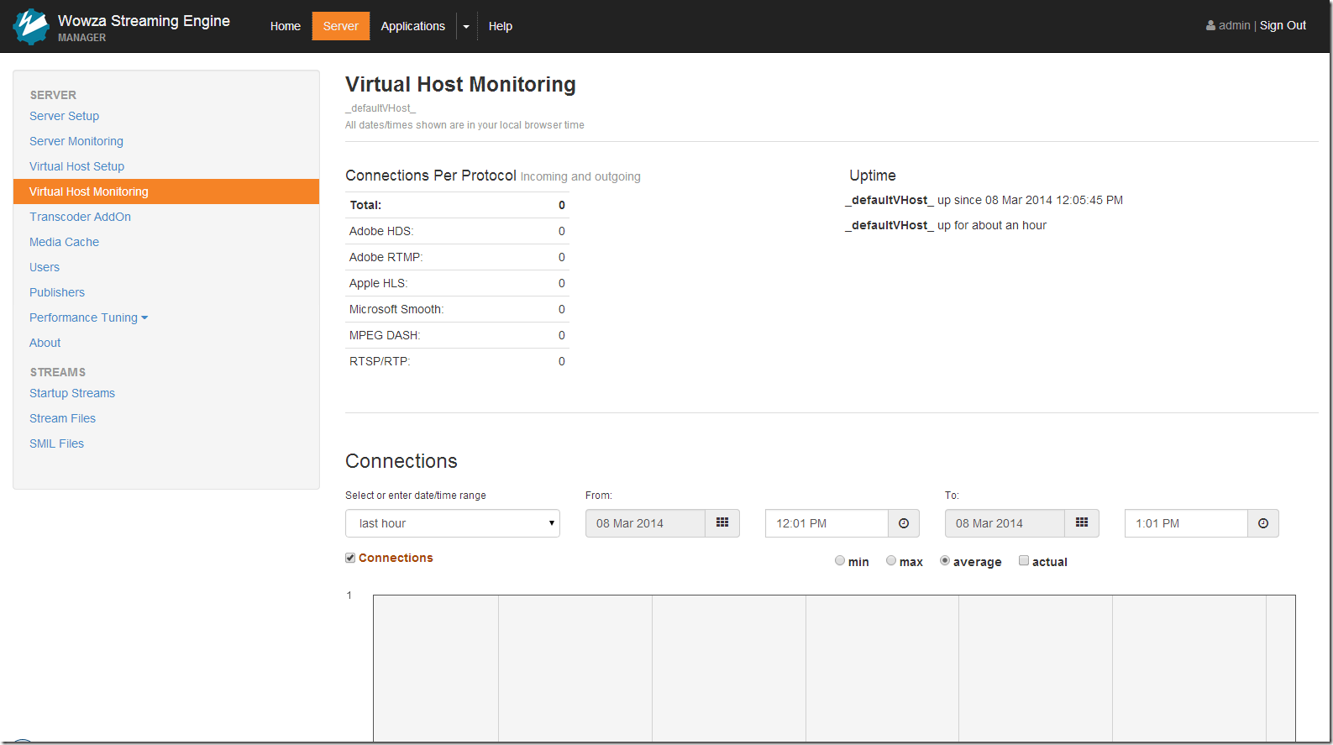The height and width of the screenshot is (745, 1333).
Task: Open Server Monitoring link
Action: click(x=76, y=141)
